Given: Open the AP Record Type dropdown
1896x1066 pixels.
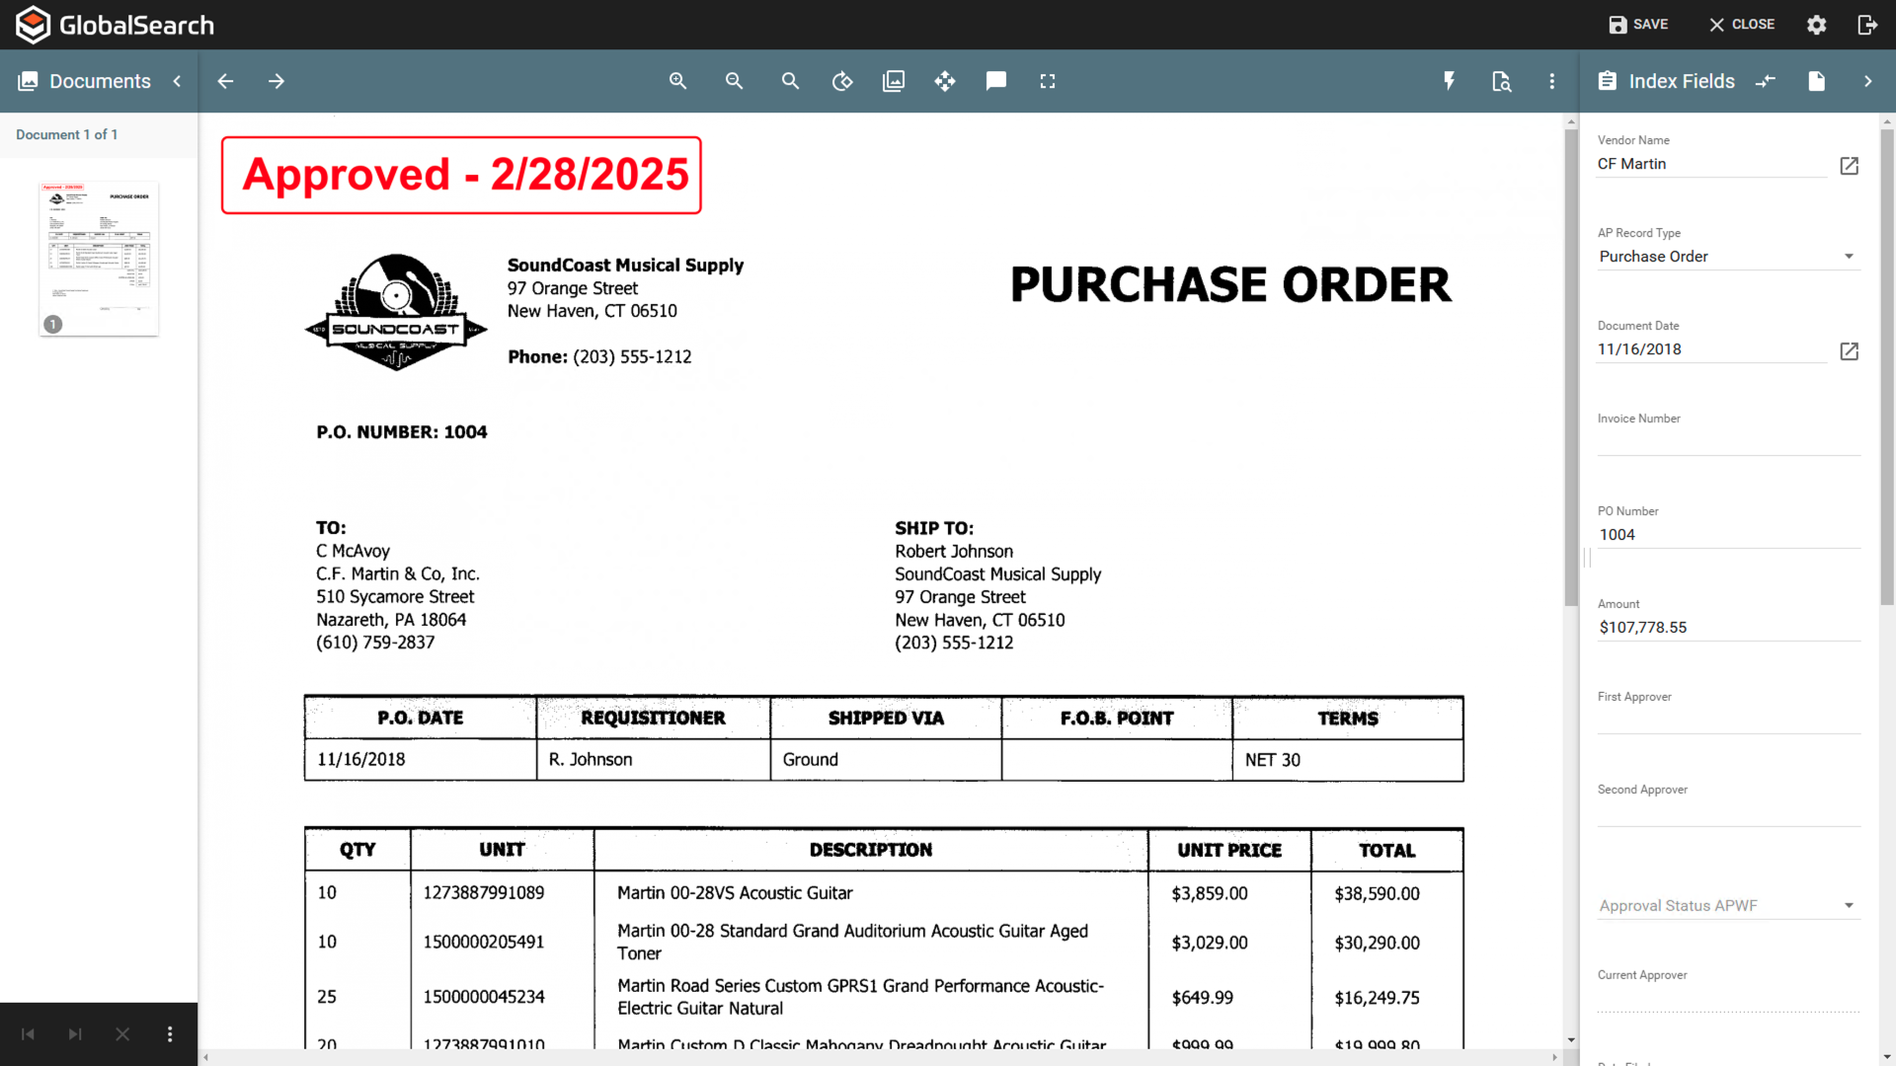Looking at the screenshot, I should (1849, 256).
